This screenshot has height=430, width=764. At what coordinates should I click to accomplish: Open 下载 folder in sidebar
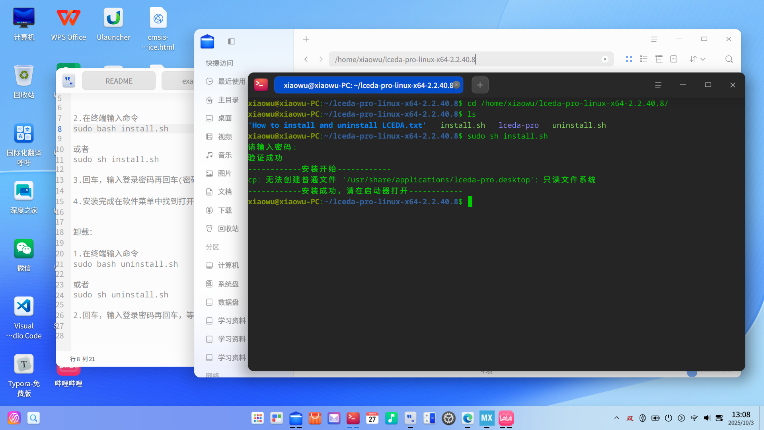point(225,210)
